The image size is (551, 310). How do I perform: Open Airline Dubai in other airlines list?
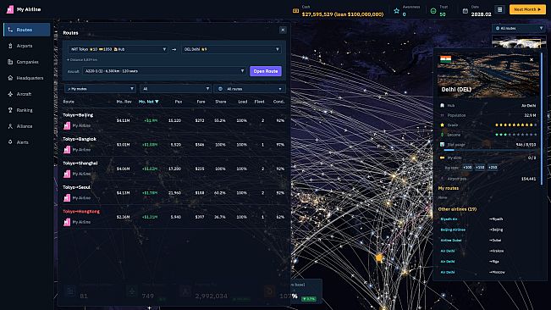coord(451,241)
